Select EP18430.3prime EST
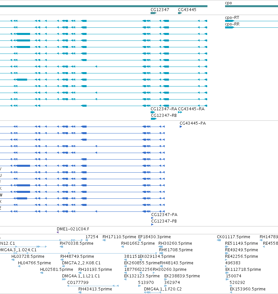The image size is (278, 294). tap(154, 237)
